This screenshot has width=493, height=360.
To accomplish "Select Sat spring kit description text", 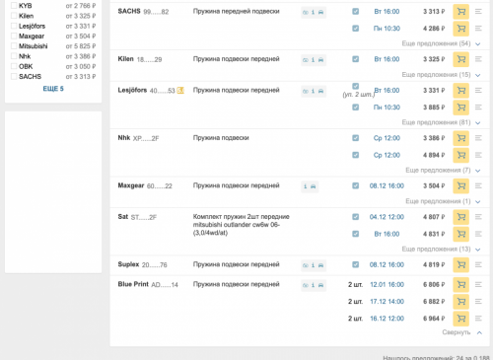I will pyautogui.click(x=242, y=225).
